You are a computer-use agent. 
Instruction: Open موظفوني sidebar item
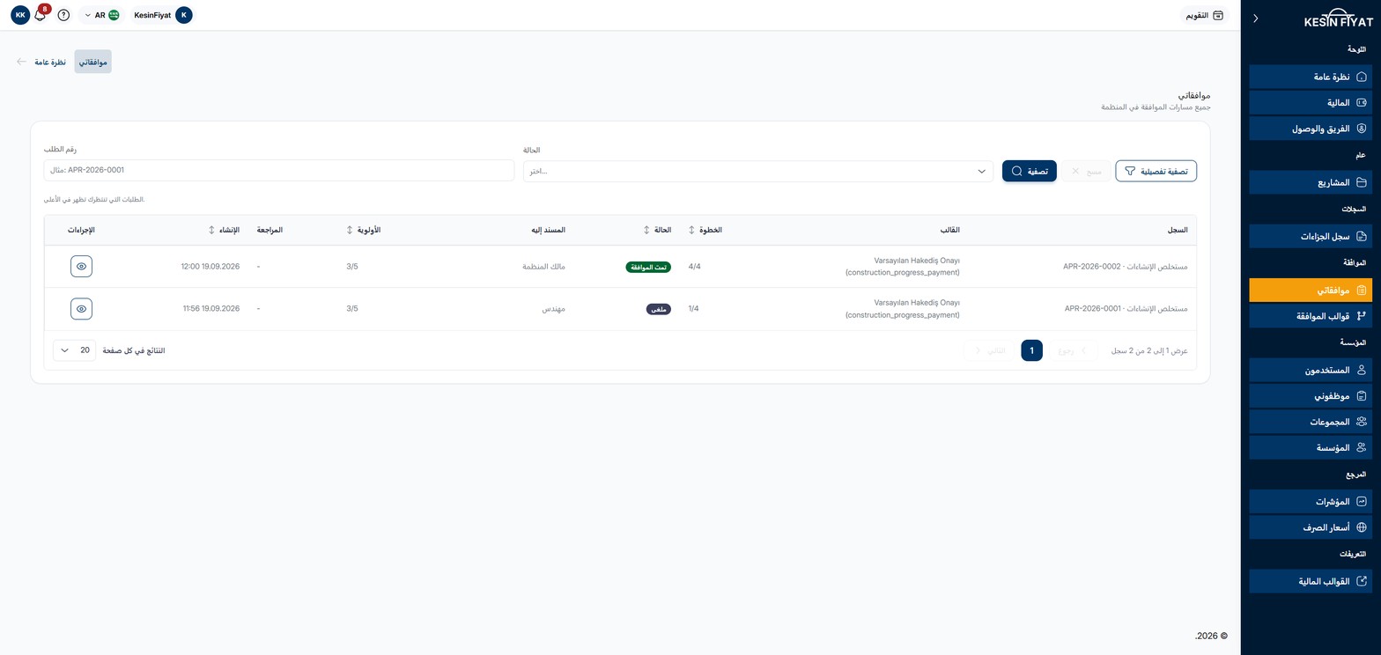[x=1311, y=396]
